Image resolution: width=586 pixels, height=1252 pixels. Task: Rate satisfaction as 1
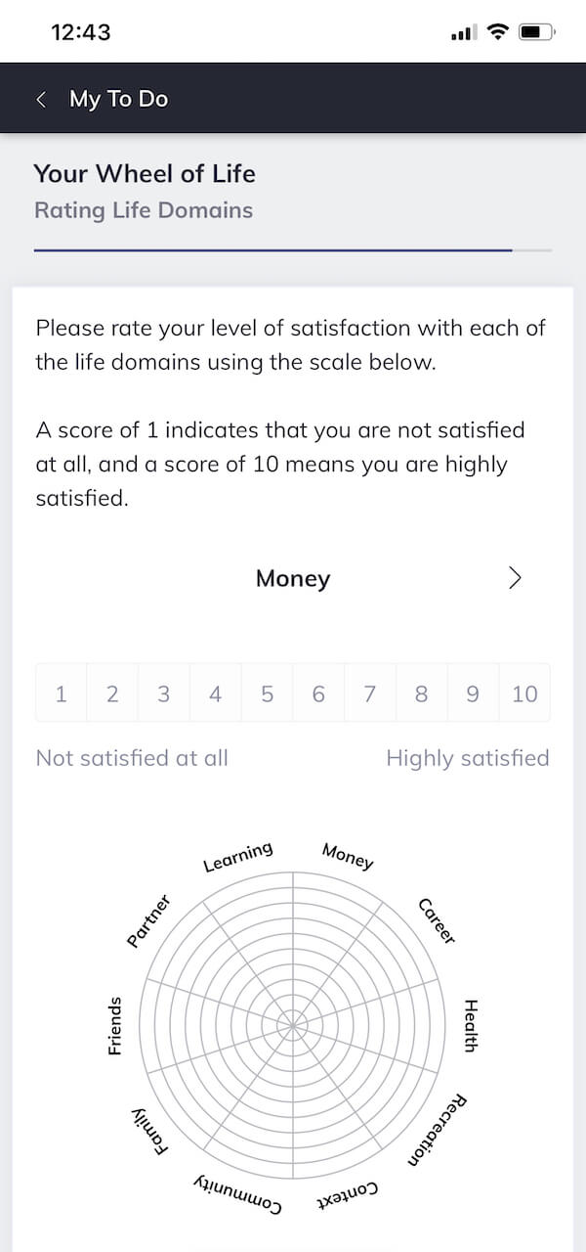point(62,693)
